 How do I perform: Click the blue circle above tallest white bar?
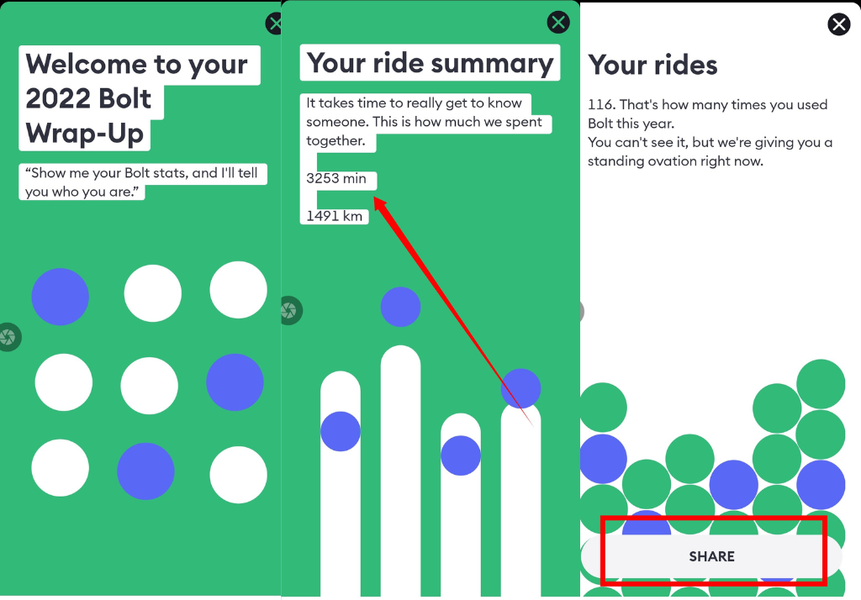[400, 307]
